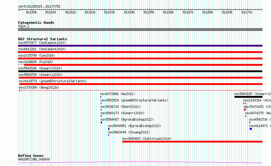Click the blue nsv5549087 variant marker

point(101,122)
